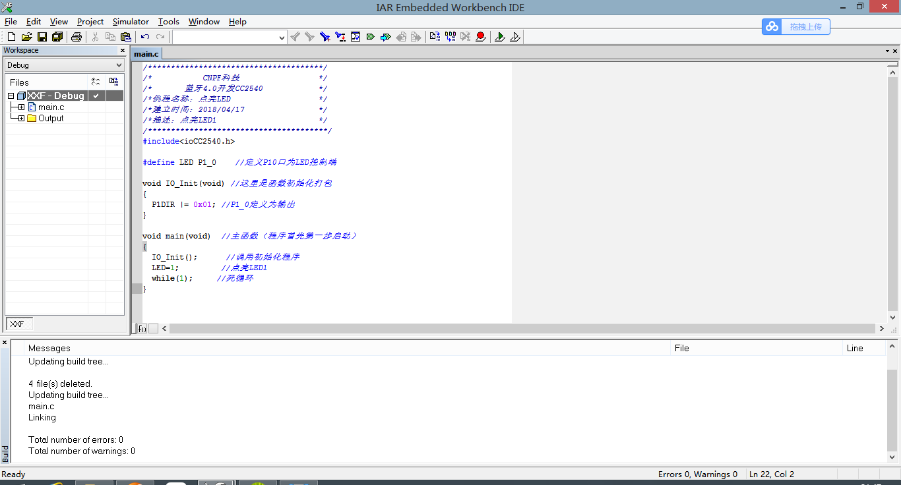Open the Replace toolbar icon
Viewport: 901px width, 485px height.
click(x=340, y=37)
